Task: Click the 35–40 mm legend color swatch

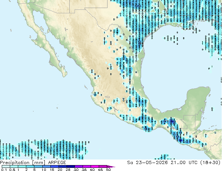Action: (86, 166)
